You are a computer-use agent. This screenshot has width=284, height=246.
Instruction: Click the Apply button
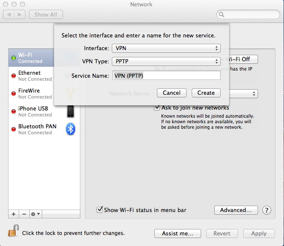[x=259, y=233]
